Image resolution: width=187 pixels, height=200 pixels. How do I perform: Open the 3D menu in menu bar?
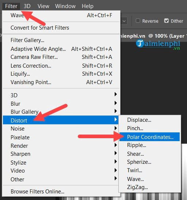[x=27, y=6]
